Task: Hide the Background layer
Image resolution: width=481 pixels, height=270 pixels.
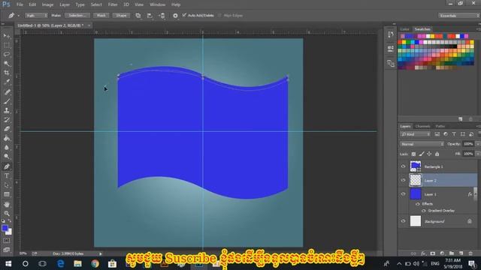Action: 403,221
